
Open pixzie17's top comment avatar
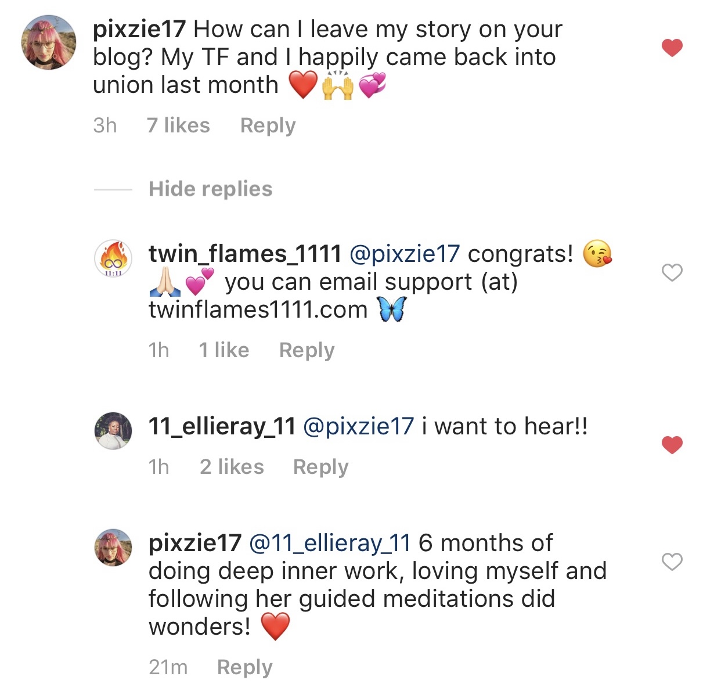[49, 43]
